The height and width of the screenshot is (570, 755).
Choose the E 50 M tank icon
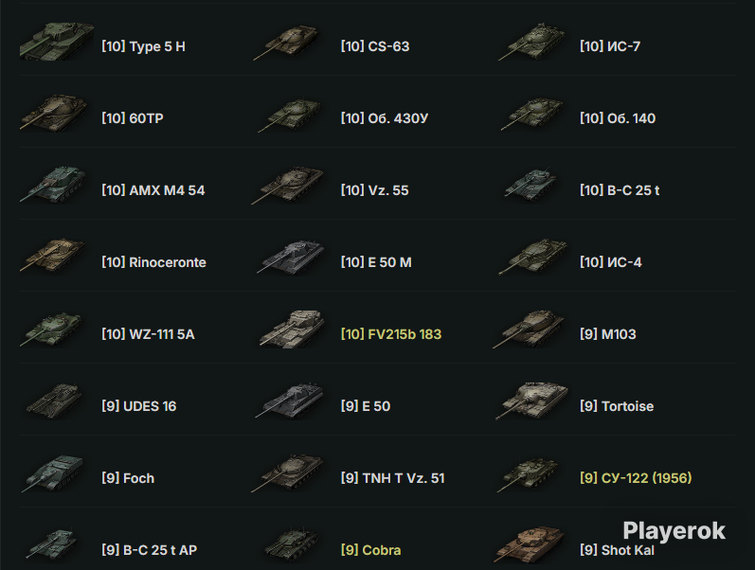coord(292,258)
